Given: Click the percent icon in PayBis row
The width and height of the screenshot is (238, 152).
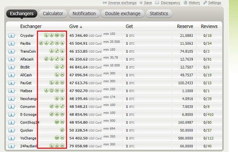Looking at the screenshot, I should [62, 43].
